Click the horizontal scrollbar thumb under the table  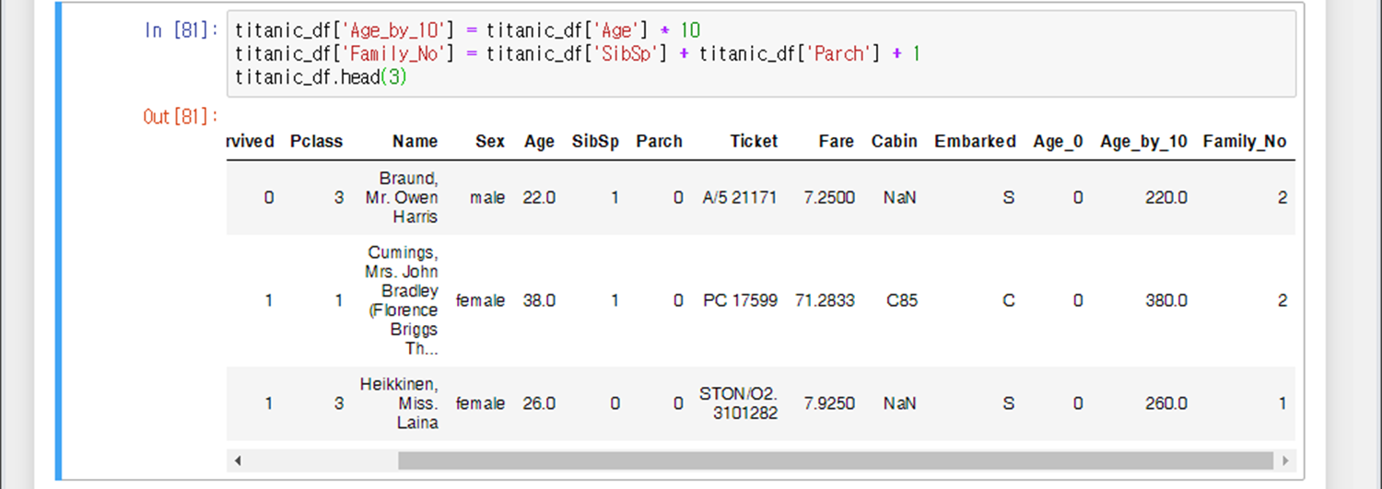coord(836,460)
